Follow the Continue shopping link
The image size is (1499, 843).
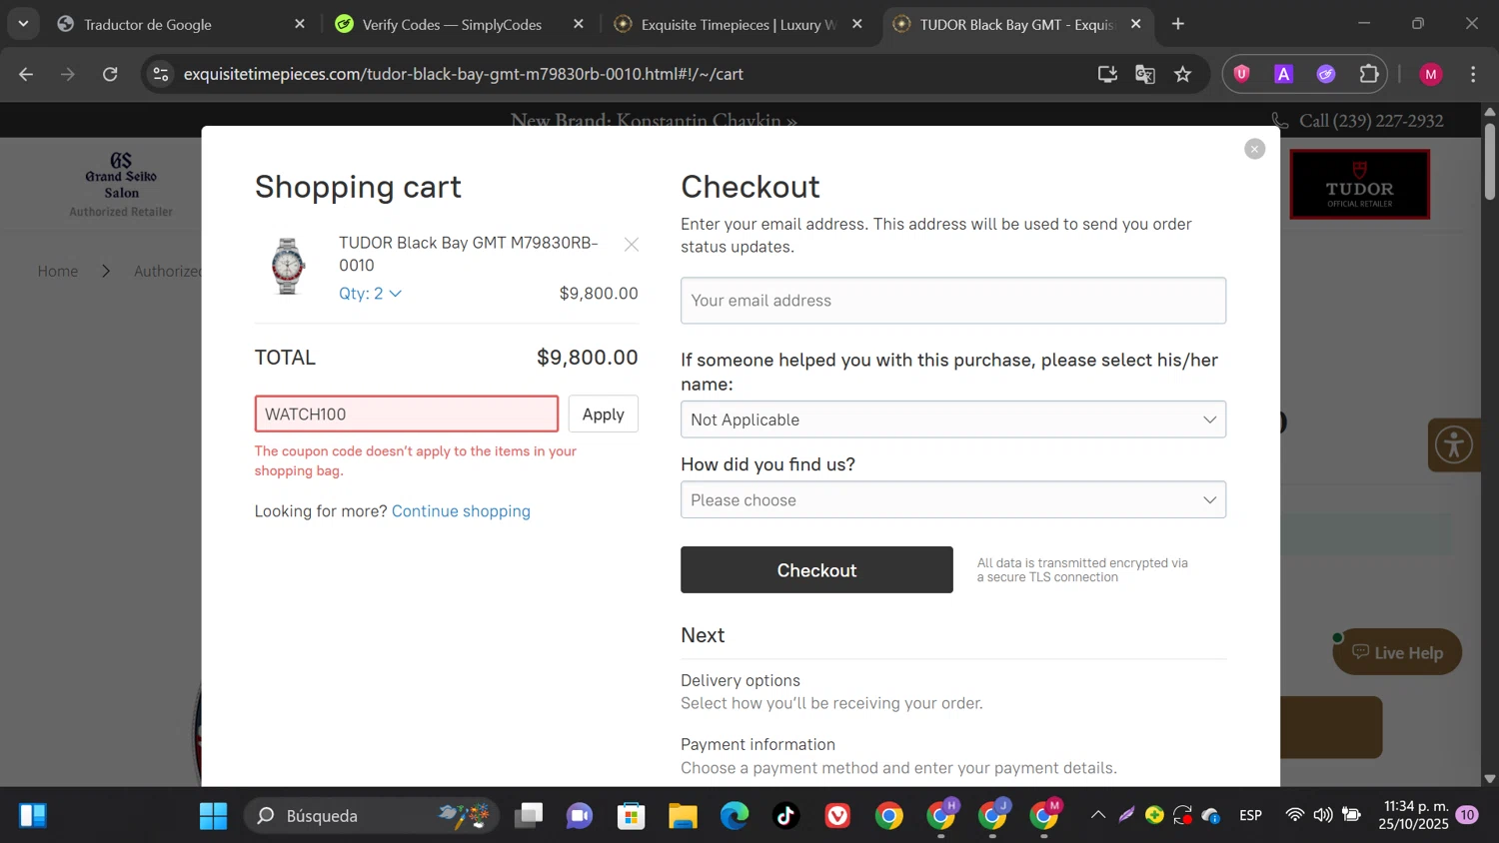461,511
